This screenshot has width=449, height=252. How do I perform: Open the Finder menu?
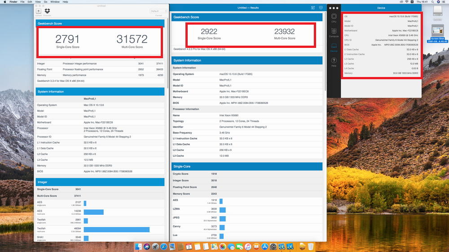13,2
